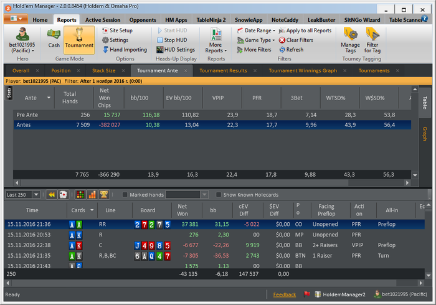
Task: Switch to the Home ribbon tab
Action: tap(40, 20)
